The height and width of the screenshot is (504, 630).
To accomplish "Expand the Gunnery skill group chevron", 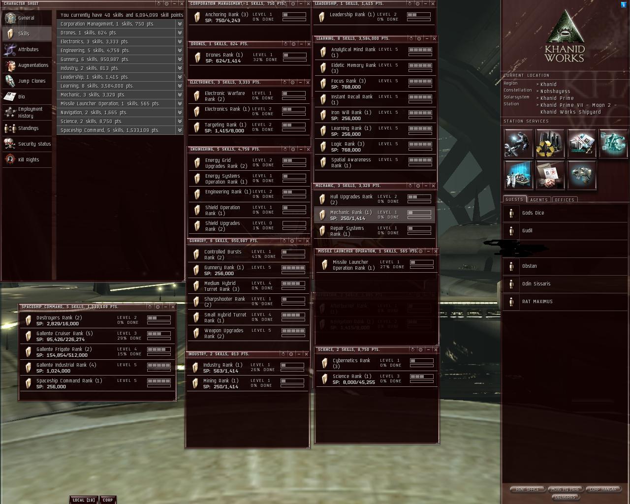I will [x=180, y=59].
